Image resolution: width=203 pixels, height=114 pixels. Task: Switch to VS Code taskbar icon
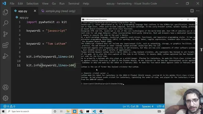point(94,111)
